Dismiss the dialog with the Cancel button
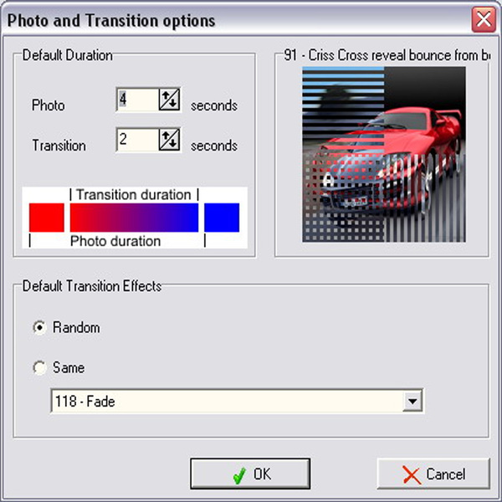This screenshot has width=502, height=502. pyautogui.click(x=433, y=474)
